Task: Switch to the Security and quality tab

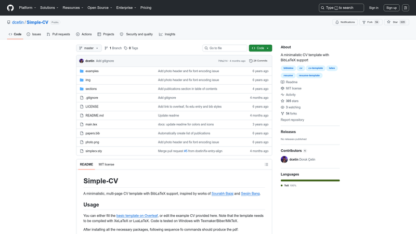Action: click(x=136, y=34)
